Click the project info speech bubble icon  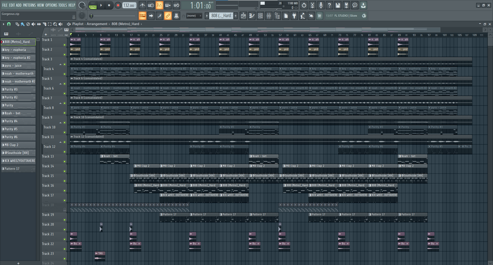pos(355,5)
